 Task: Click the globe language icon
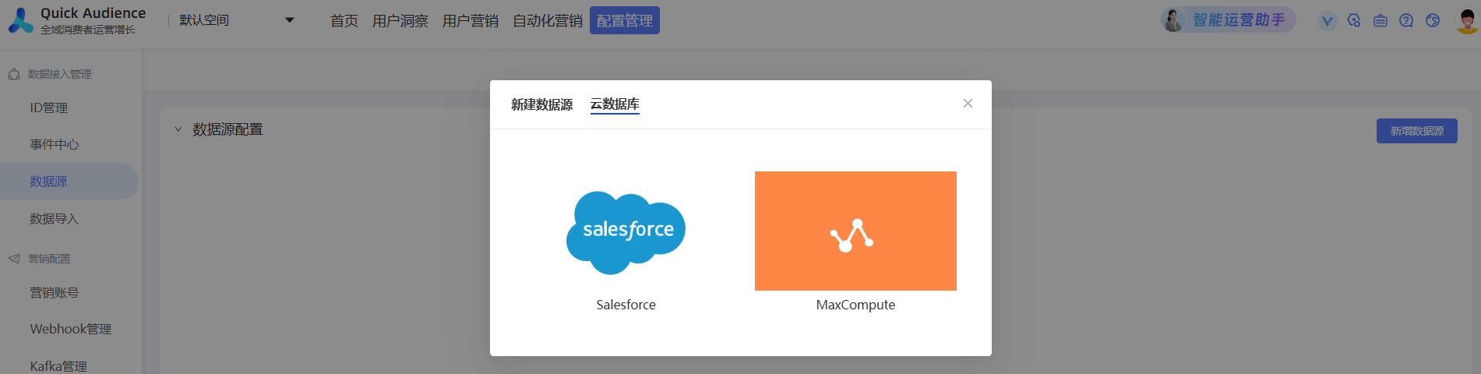tap(1433, 21)
